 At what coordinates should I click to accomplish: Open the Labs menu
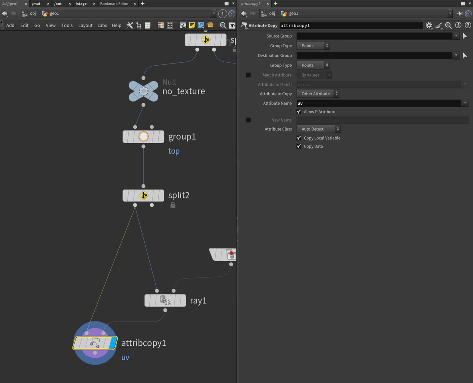coord(102,25)
